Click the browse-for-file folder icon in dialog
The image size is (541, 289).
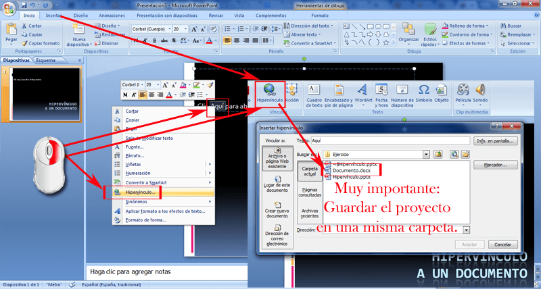(465, 155)
